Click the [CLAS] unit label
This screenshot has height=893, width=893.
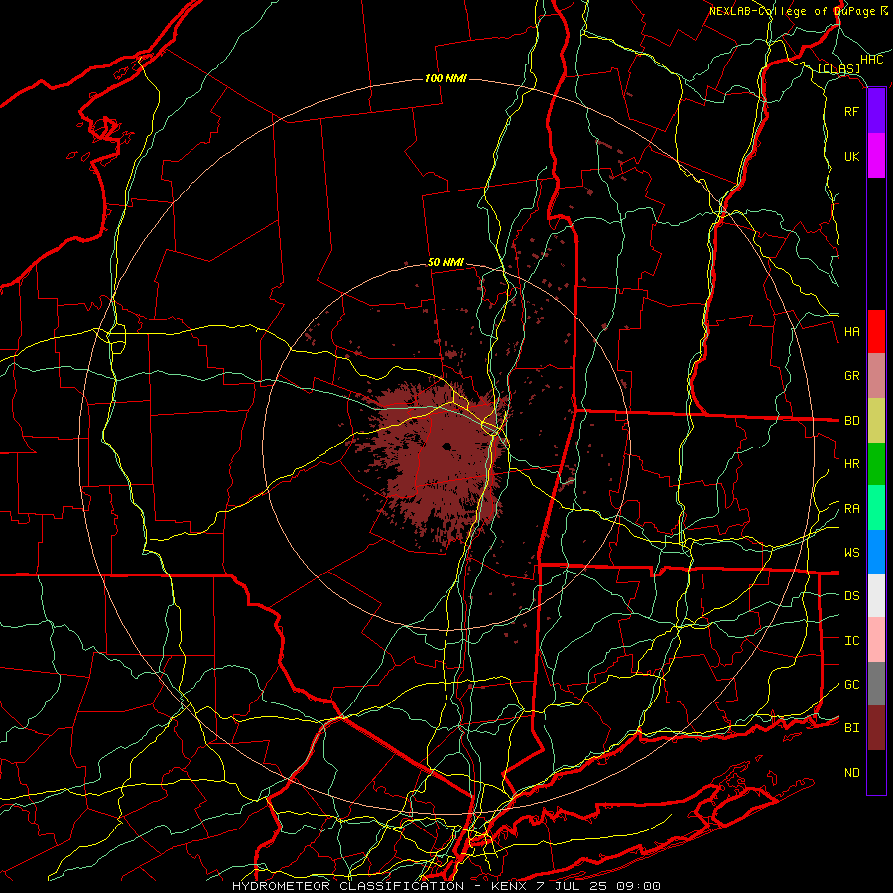tap(838, 69)
